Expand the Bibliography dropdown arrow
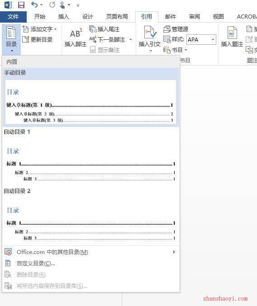This screenshot has height=306, width=257. pos(186,50)
